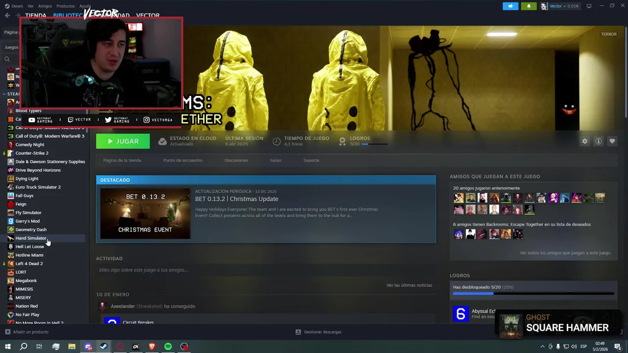Add game to favorites heart icon
The width and height of the screenshot is (628, 353).
tap(612, 141)
